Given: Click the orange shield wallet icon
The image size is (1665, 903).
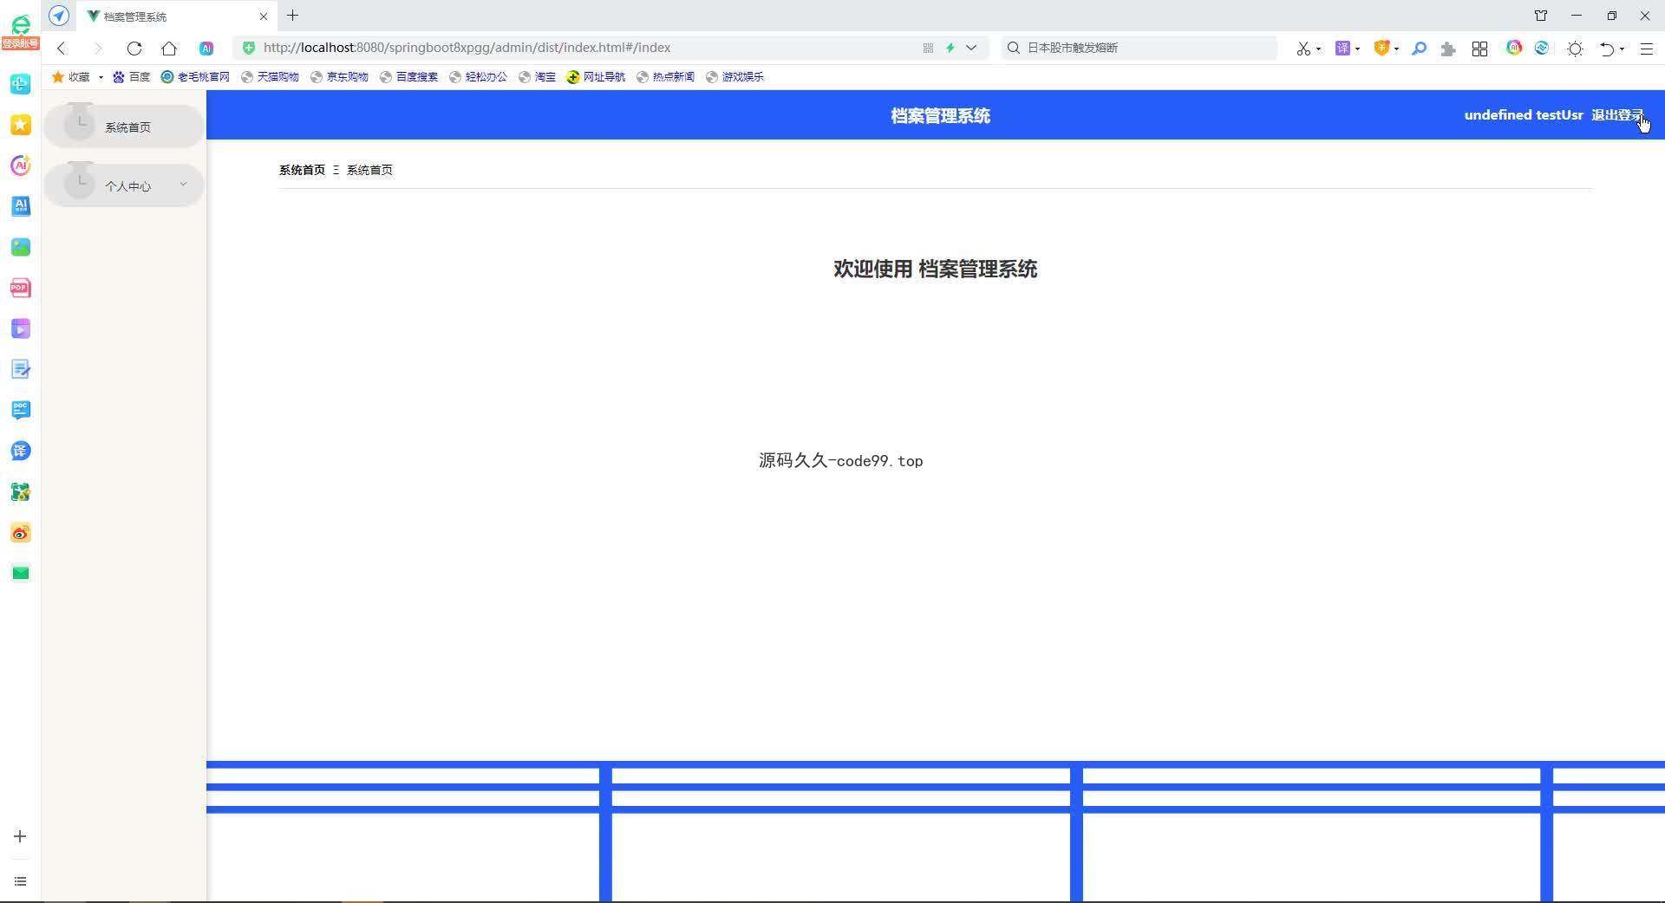Looking at the screenshot, I should tap(1381, 49).
